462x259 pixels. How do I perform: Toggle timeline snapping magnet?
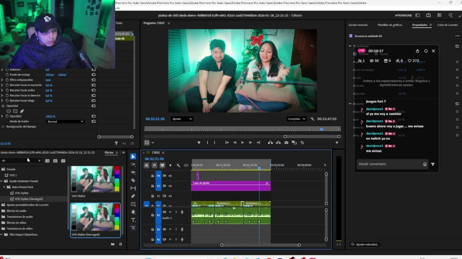[x=154, y=165]
